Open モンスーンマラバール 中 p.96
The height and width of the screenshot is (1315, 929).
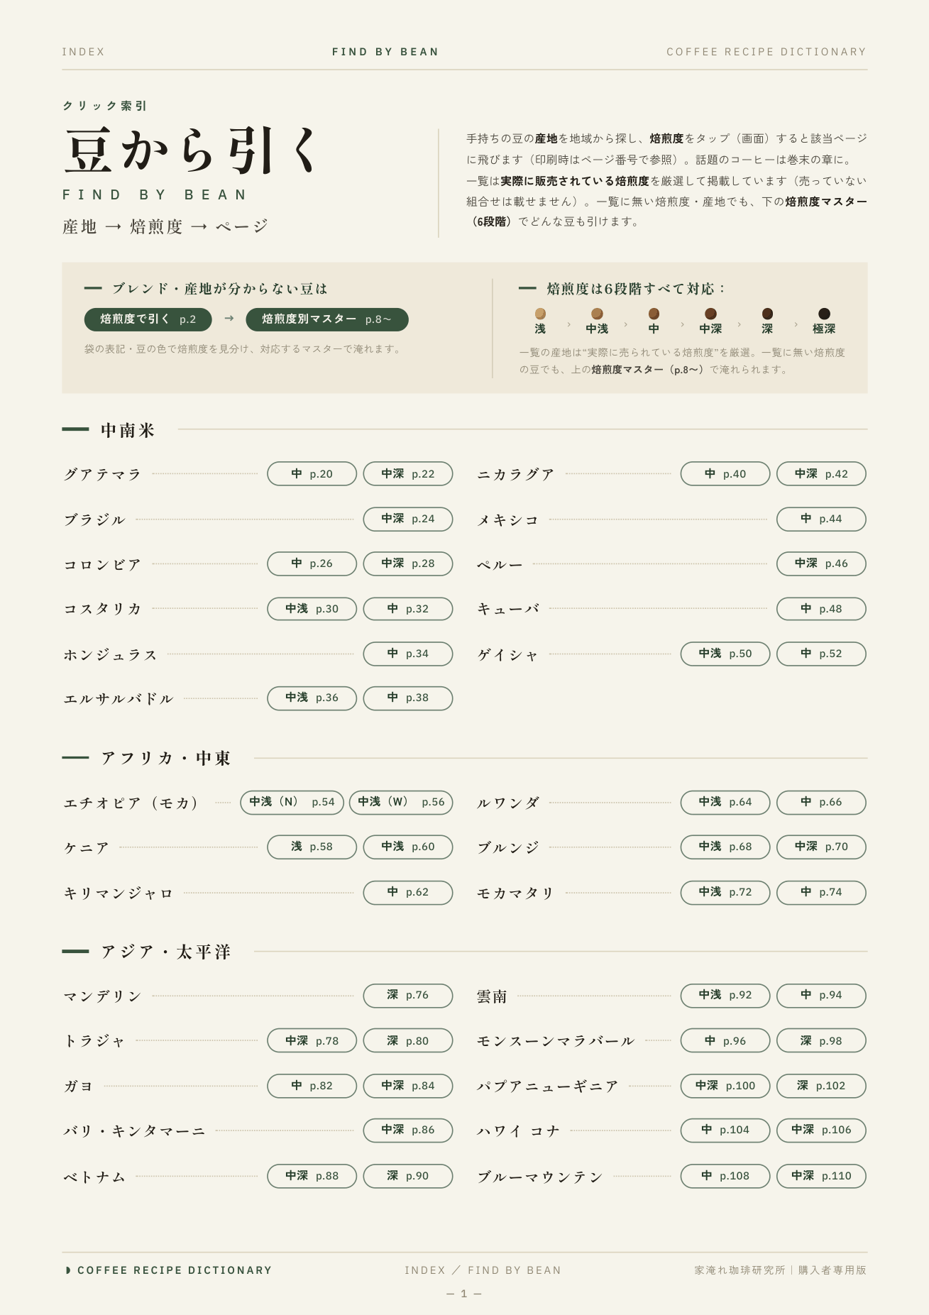pyautogui.click(x=725, y=1040)
